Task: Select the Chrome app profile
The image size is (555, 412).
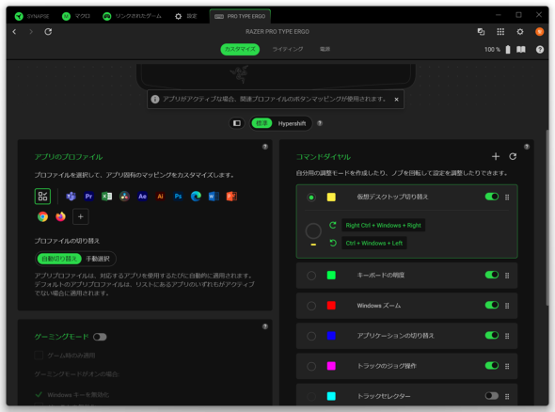Action: (43, 216)
